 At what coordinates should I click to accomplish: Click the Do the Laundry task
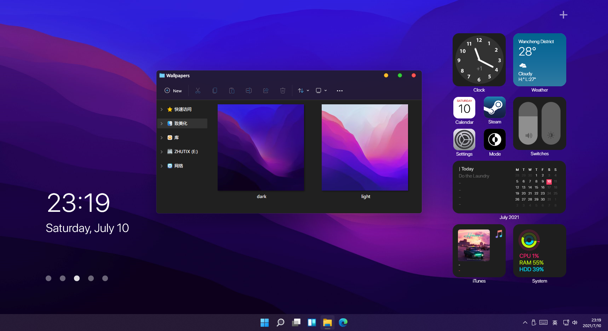click(474, 176)
